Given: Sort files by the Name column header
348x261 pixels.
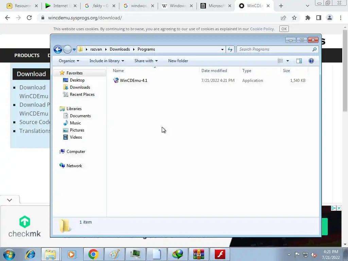Looking at the screenshot, I should tap(155, 71).
